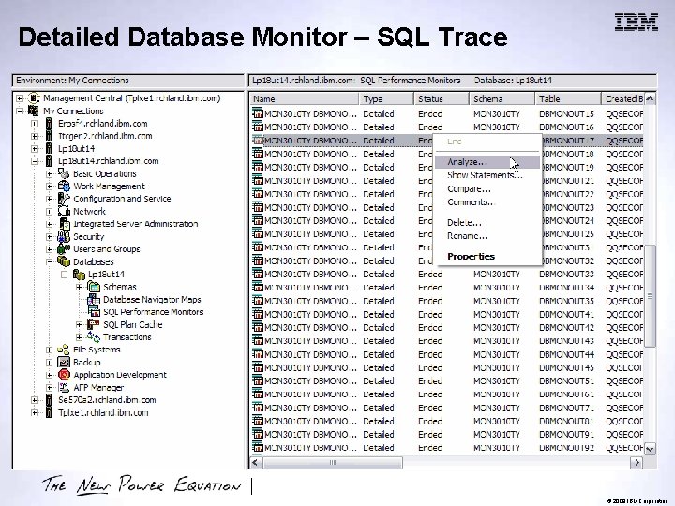The image size is (675, 506).
Task: Sort by the Schema column header
Action: point(502,98)
